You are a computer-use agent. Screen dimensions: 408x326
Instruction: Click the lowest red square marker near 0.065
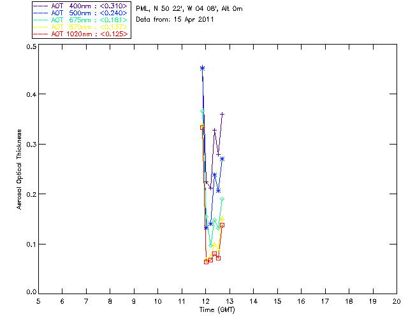[x=206, y=262]
